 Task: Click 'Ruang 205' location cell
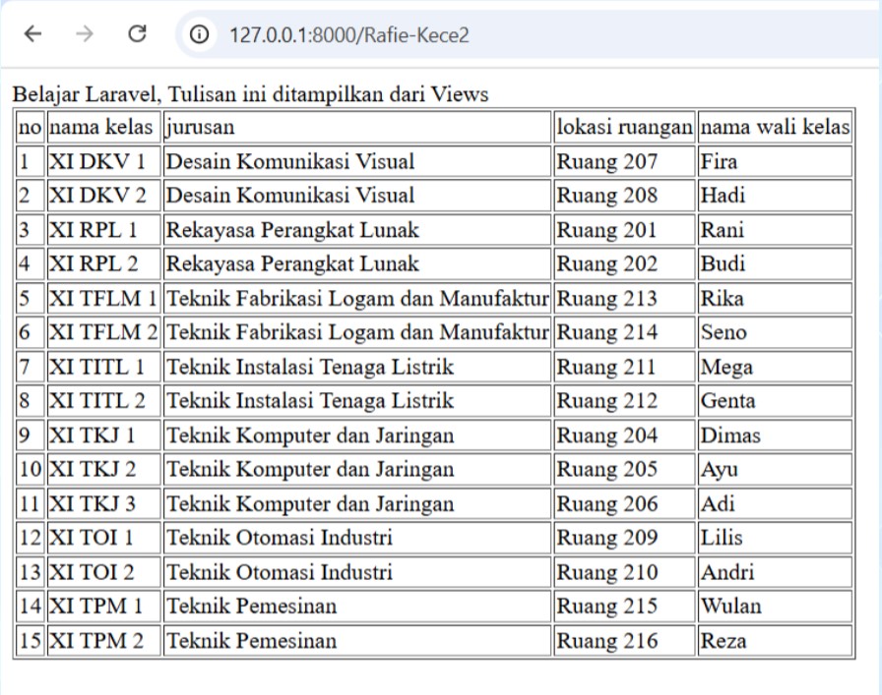624,469
